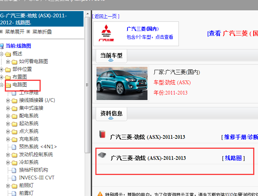Expand the 配电系统 node
This screenshot has width=258, height=196.
click(8, 116)
